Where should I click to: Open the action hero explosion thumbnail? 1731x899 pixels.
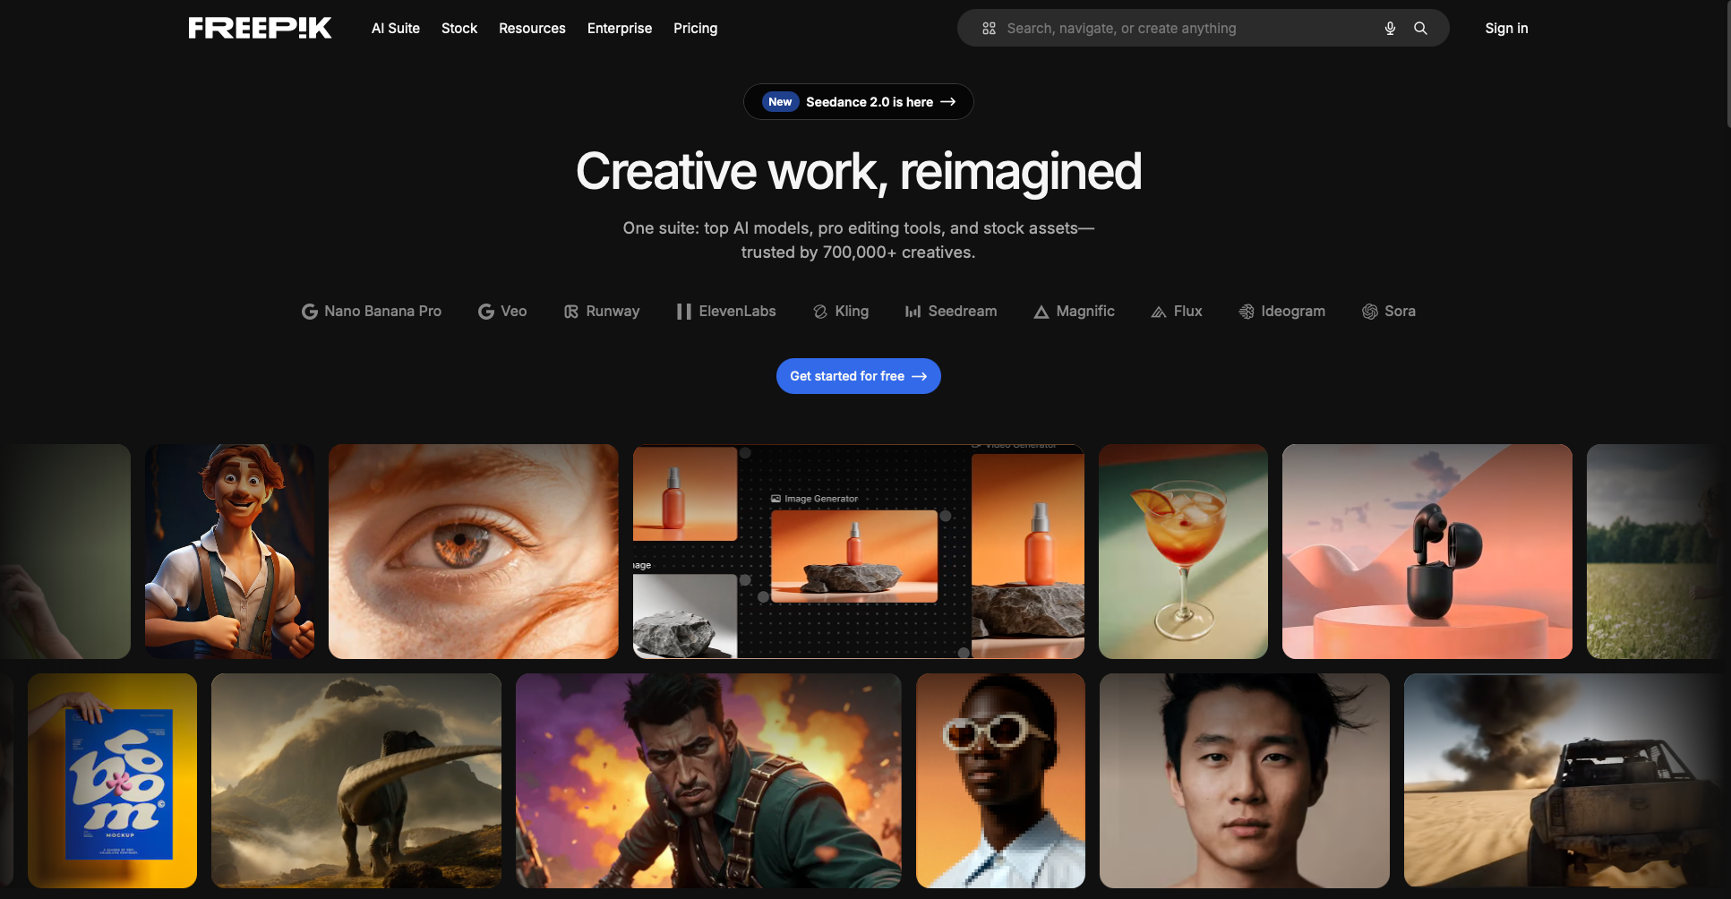click(x=708, y=781)
